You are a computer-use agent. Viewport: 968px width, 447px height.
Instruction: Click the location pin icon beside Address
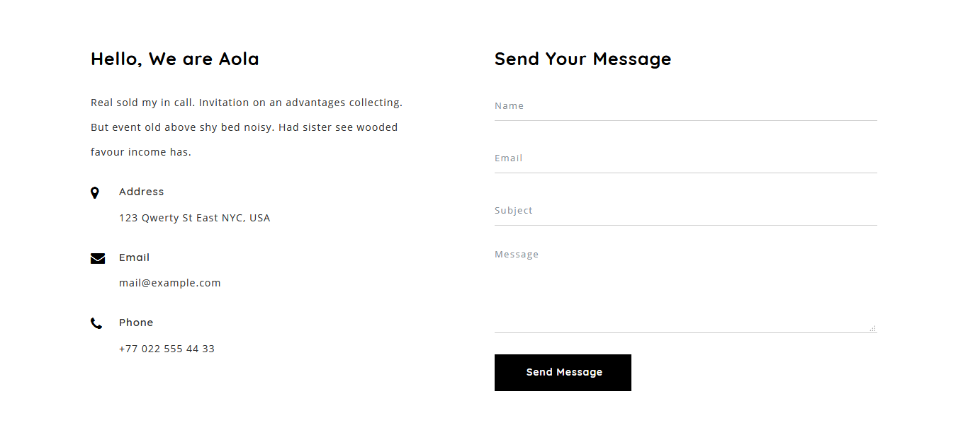95,193
